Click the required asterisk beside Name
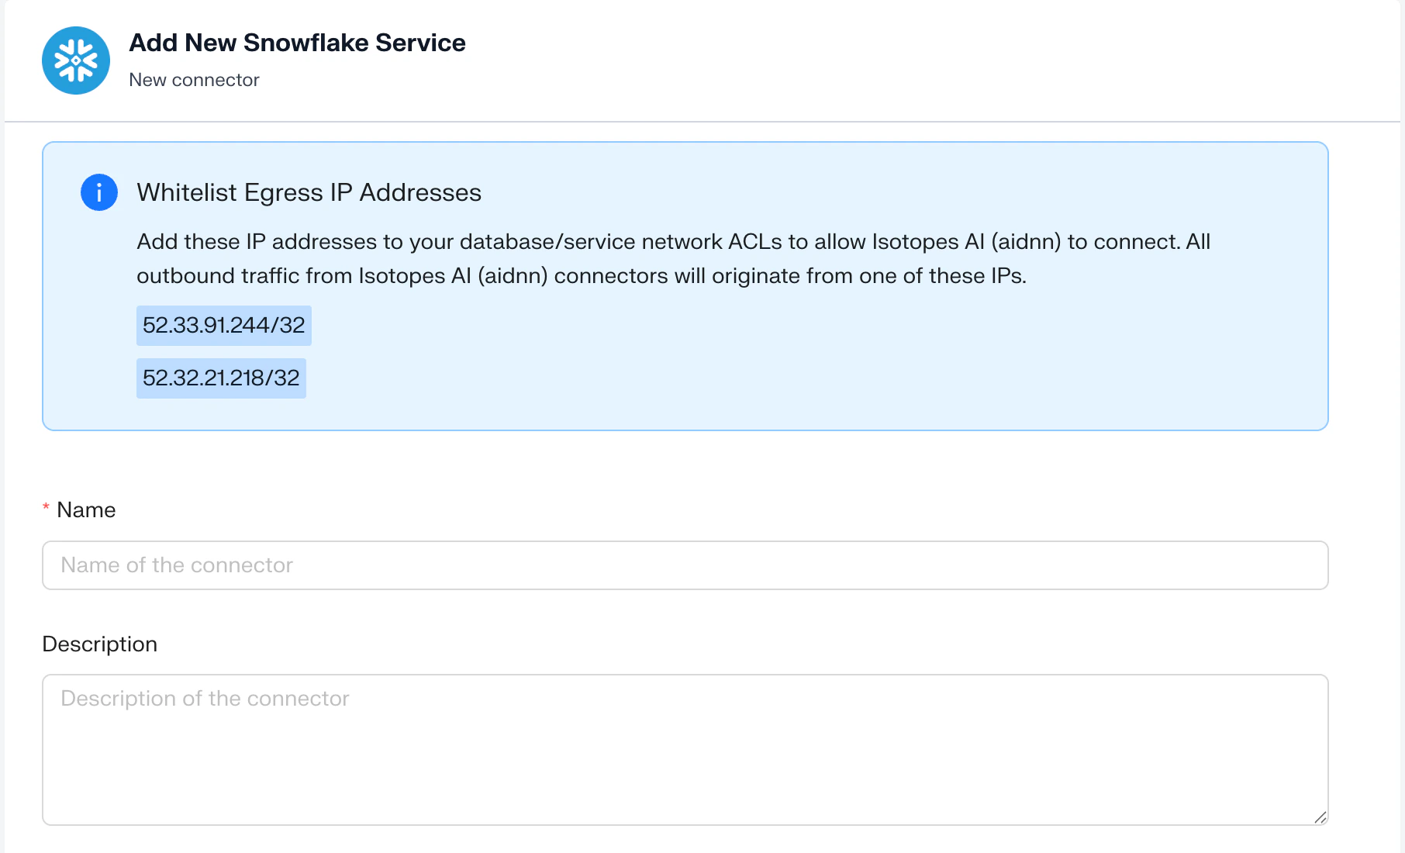Viewport: 1405px width, 853px height. point(46,509)
